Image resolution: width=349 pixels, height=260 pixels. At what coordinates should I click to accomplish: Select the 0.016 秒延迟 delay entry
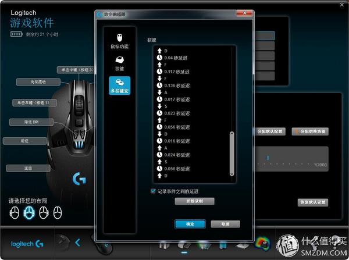click(177, 141)
